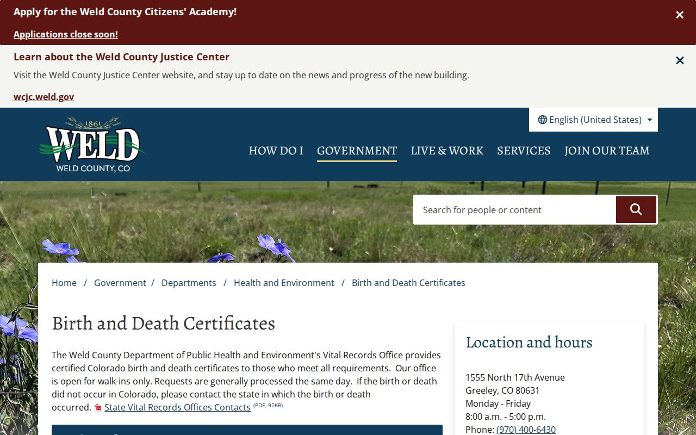Open the HOW DO I menu
The width and height of the screenshot is (696, 435).
pyautogui.click(x=276, y=151)
